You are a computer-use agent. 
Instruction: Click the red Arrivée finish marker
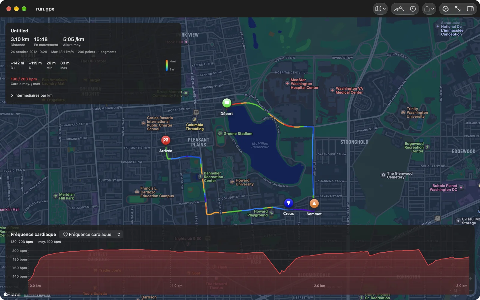point(166,140)
